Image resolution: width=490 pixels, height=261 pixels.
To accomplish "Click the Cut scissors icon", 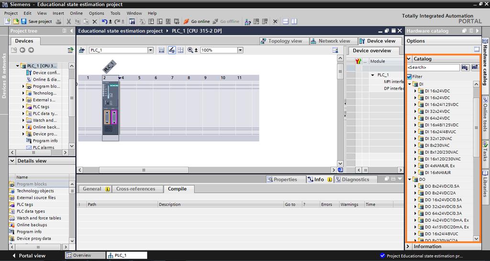I will (x=69, y=21).
